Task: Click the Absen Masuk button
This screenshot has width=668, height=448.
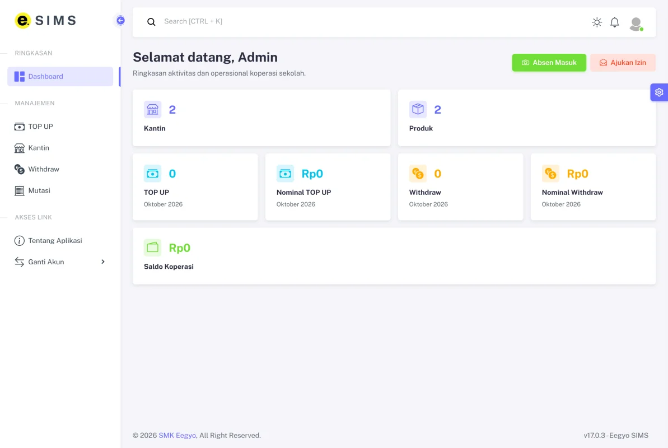Action: [x=549, y=63]
